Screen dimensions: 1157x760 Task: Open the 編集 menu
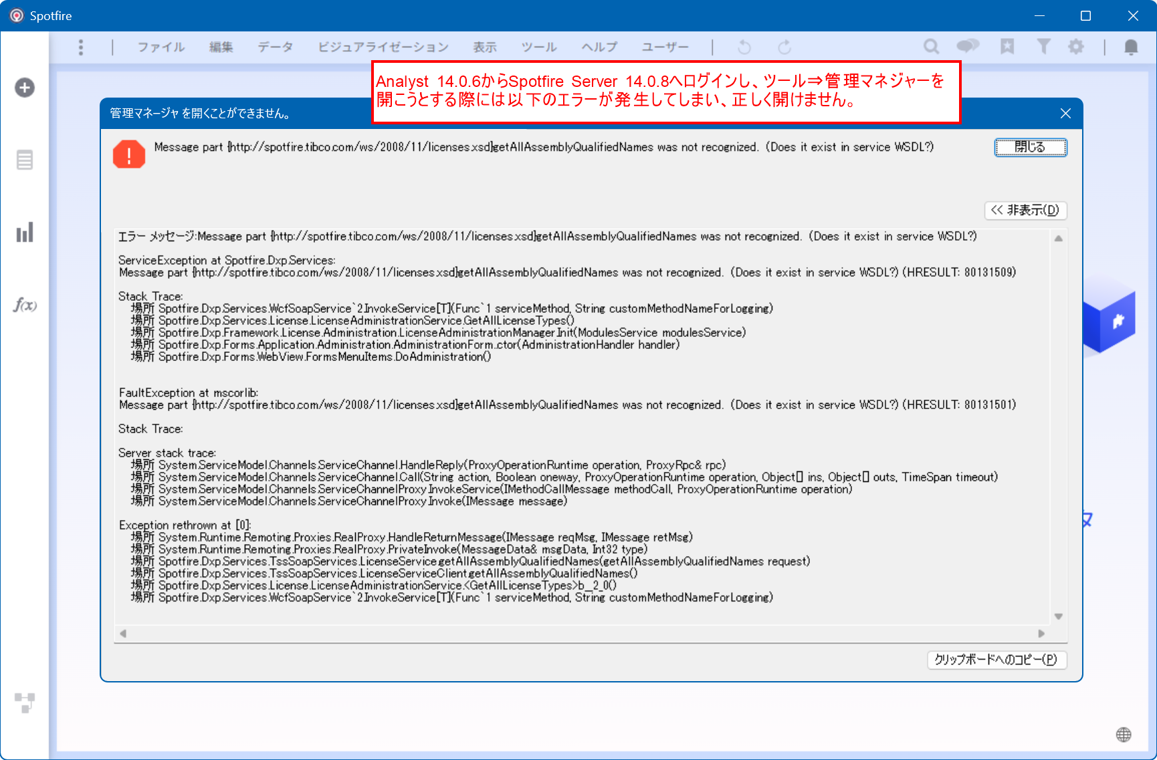click(221, 47)
